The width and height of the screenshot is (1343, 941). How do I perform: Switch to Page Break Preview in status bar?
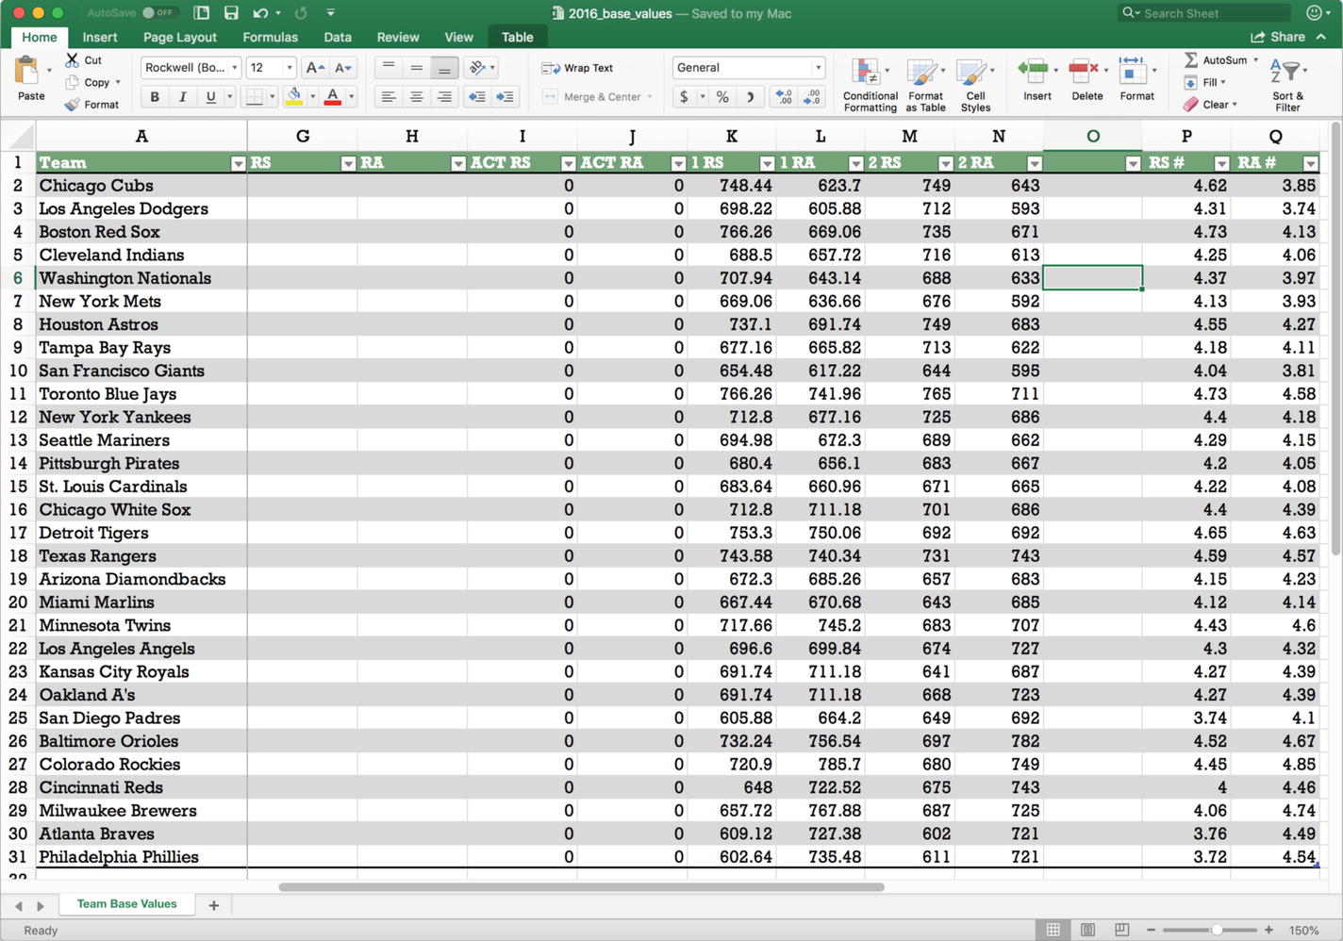[1121, 930]
